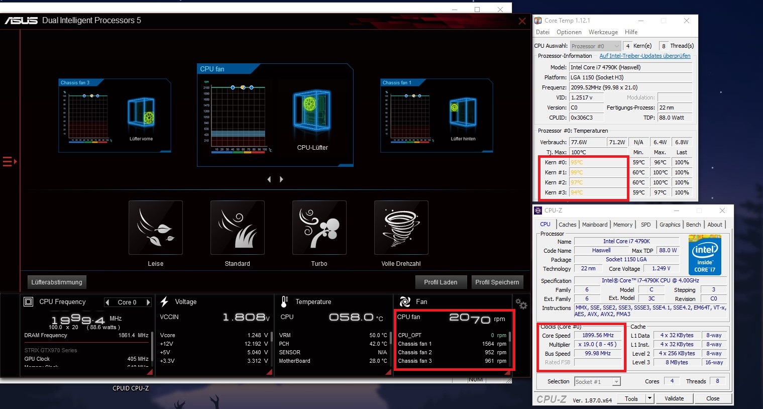763x409 pixels.
Task: Show previous fan in carousel
Action: [x=269, y=179]
